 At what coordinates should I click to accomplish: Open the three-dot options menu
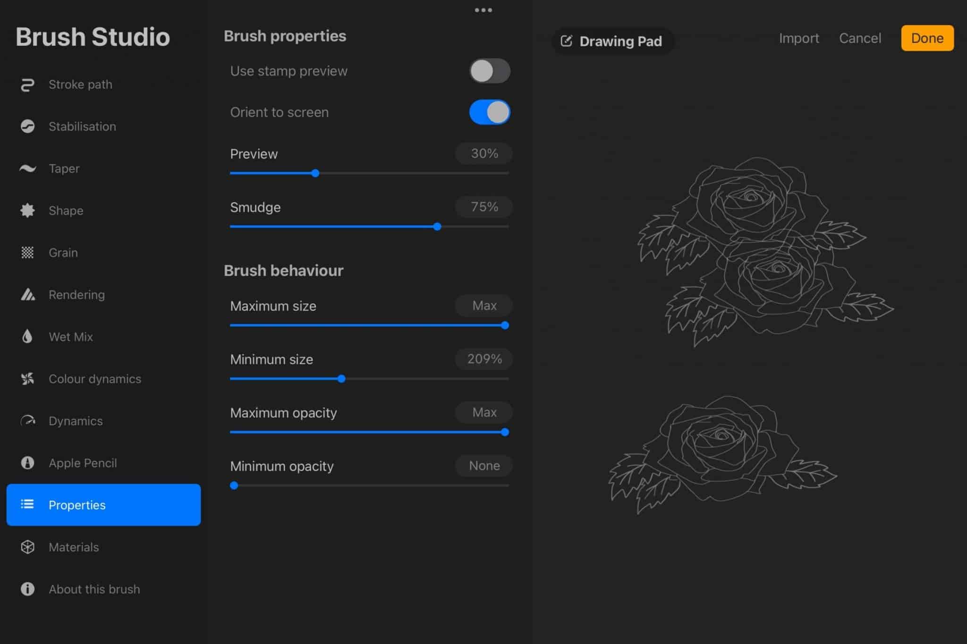(x=483, y=10)
